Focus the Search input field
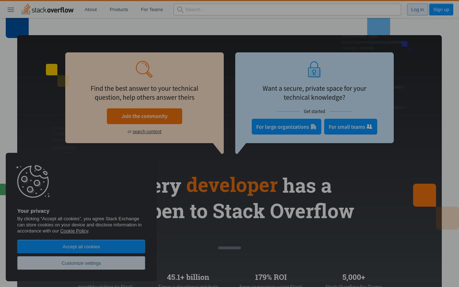459x287 pixels. [287, 10]
